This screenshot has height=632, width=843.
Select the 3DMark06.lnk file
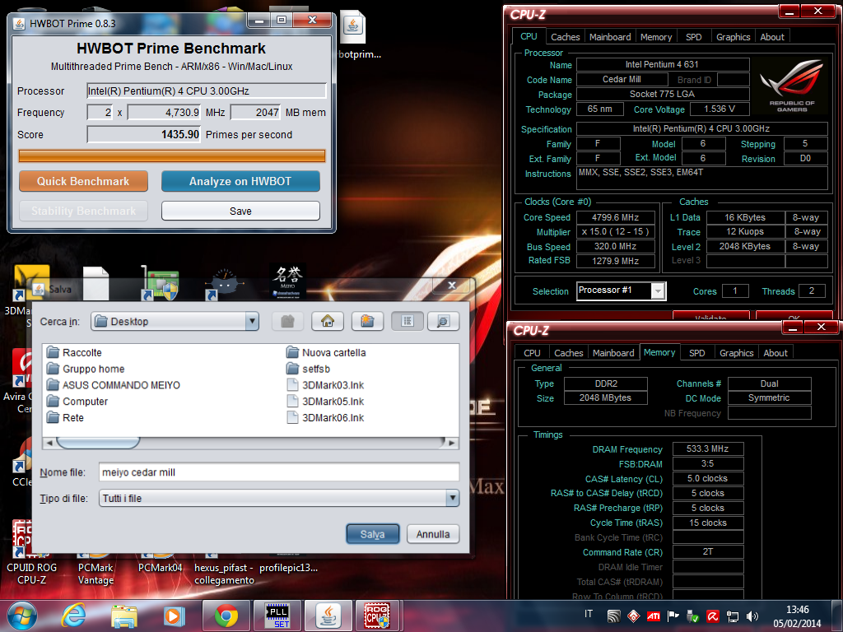pyautogui.click(x=325, y=417)
